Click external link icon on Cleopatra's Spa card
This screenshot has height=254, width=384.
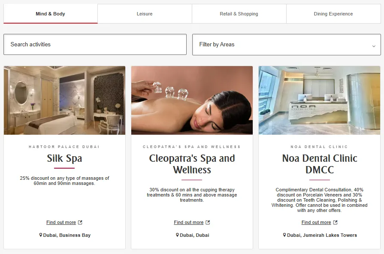208,222
